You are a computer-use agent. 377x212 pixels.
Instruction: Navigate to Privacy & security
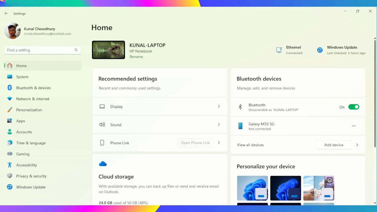pos(43,176)
